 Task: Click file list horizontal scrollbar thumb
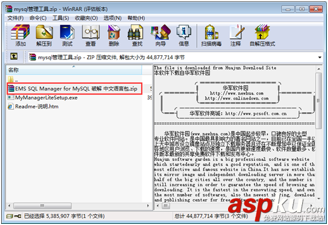pyautogui.click(x=42, y=206)
